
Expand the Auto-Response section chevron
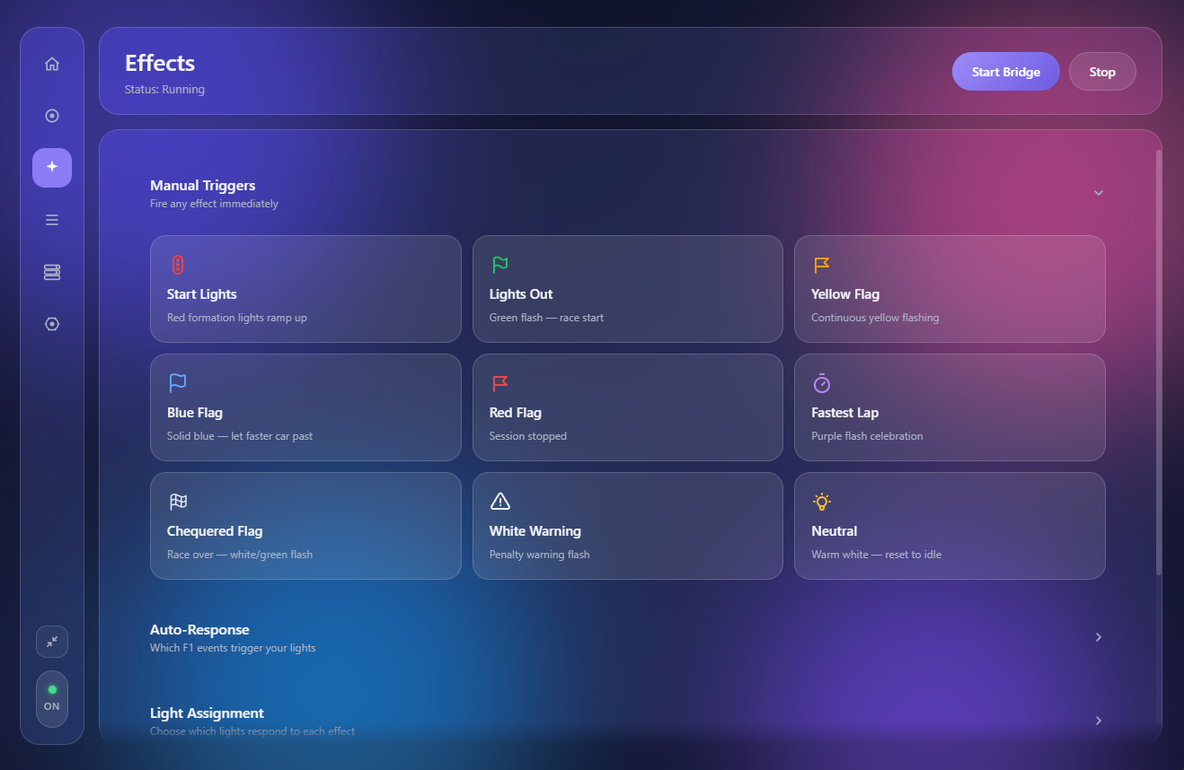tap(1099, 637)
